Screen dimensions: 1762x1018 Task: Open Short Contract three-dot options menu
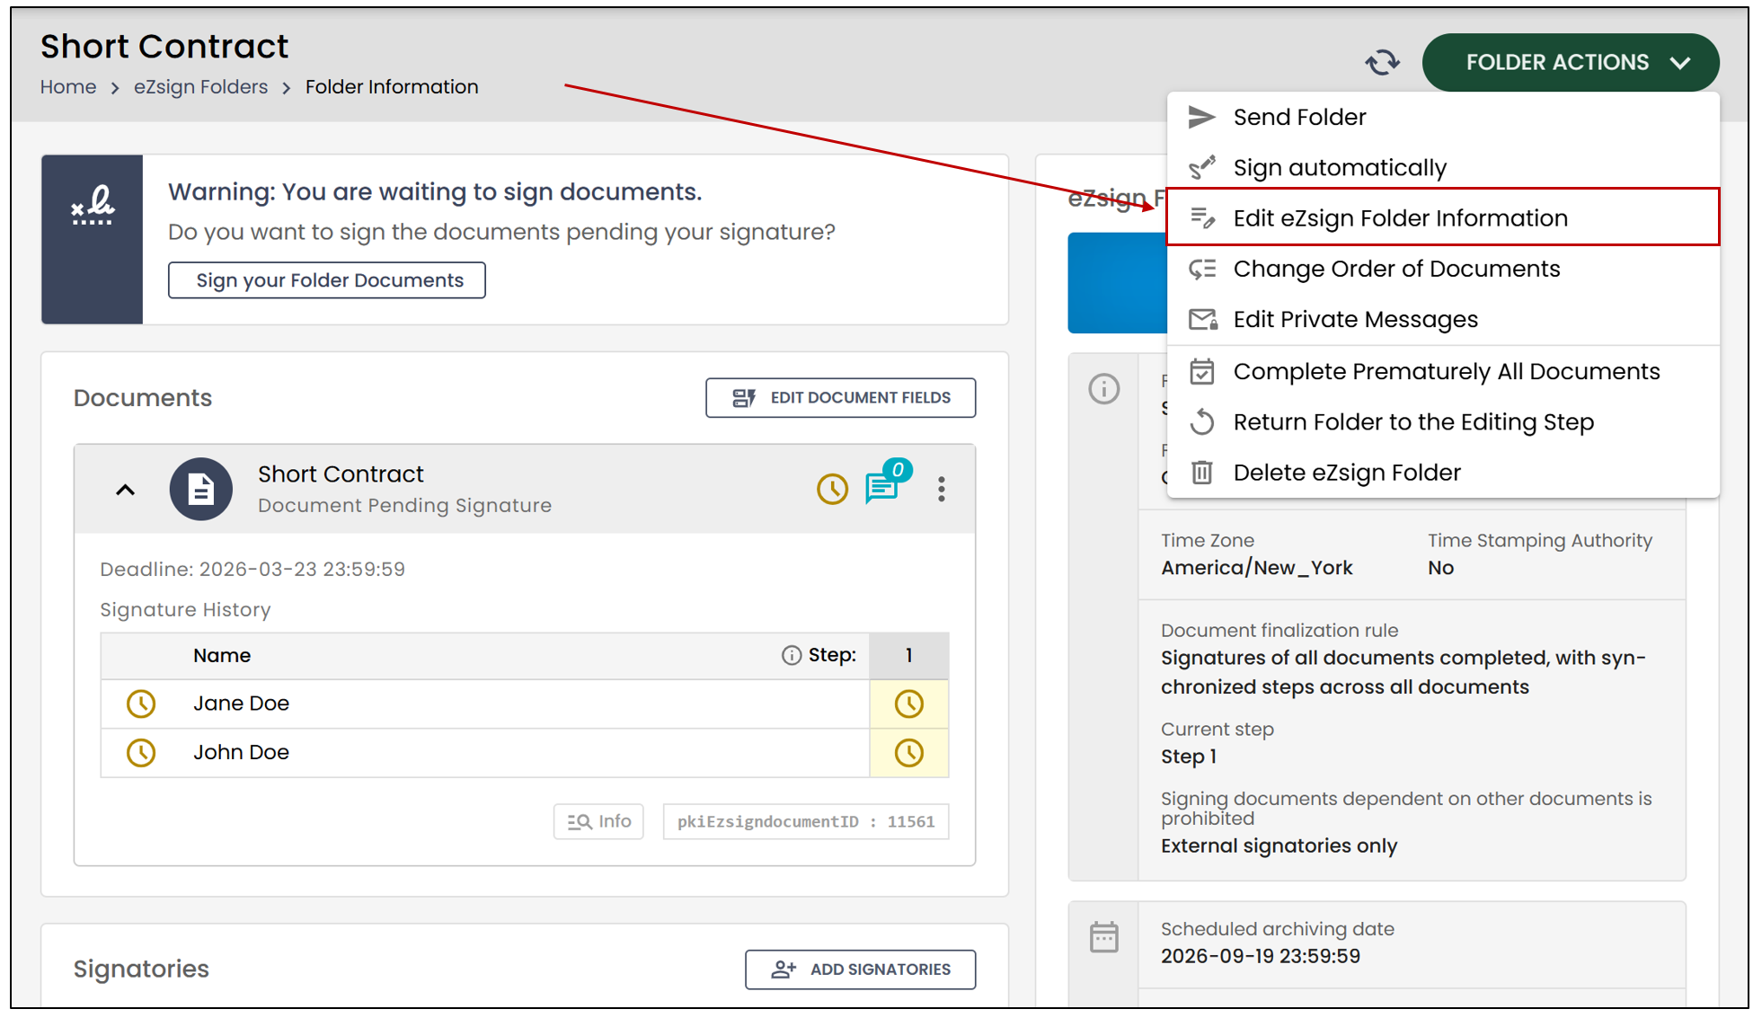click(941, 489)
